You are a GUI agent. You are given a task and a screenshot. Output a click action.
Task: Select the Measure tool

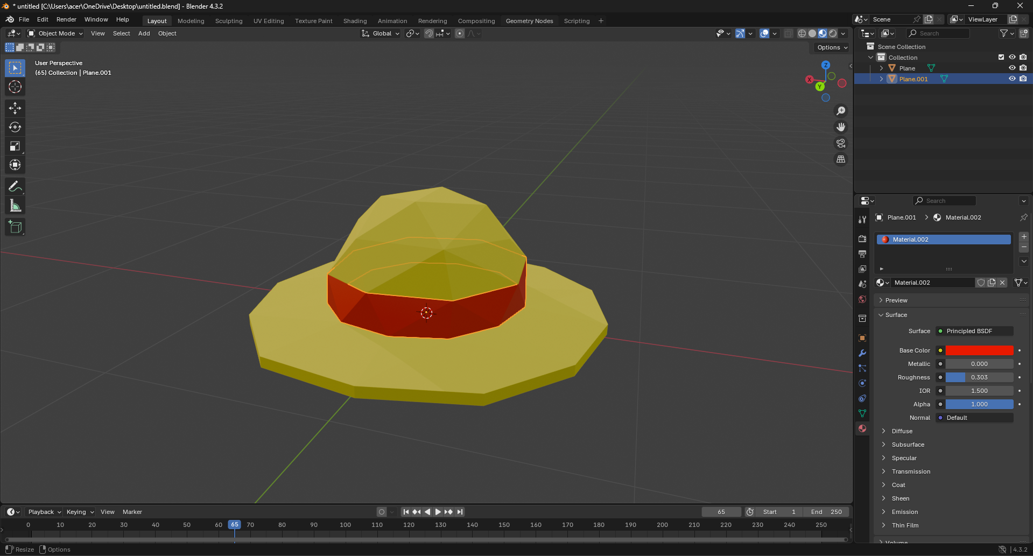tap(15, 206)
